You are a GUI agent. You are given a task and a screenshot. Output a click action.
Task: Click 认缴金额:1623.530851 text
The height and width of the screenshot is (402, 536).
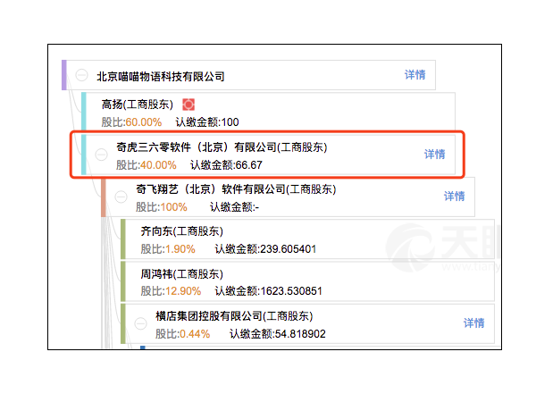pyautogui.click(x=269, y=291)
